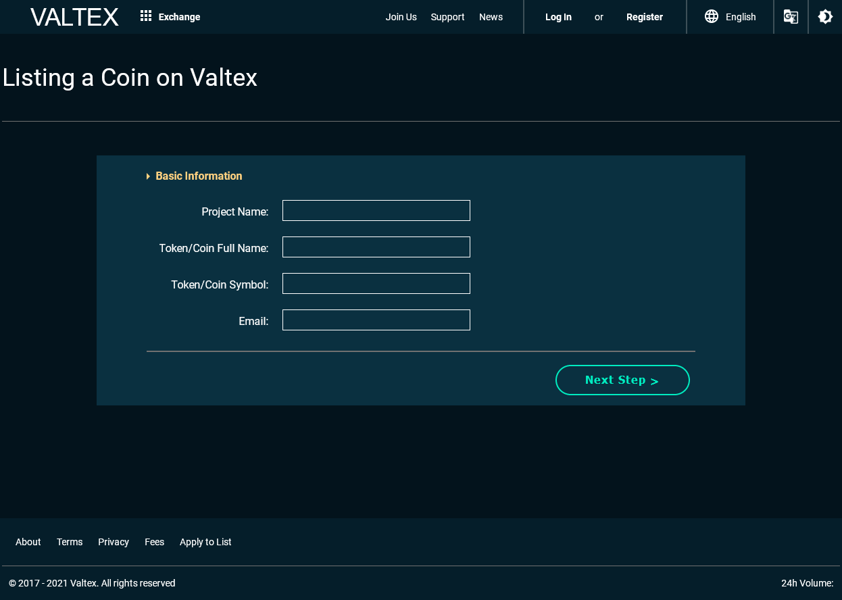Click the VALTEX logo

pyautogui.click(x=74, y=17)
